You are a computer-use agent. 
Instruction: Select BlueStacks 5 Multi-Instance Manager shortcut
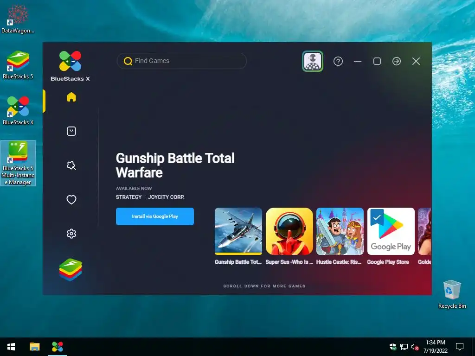click(x=18, y=163)
